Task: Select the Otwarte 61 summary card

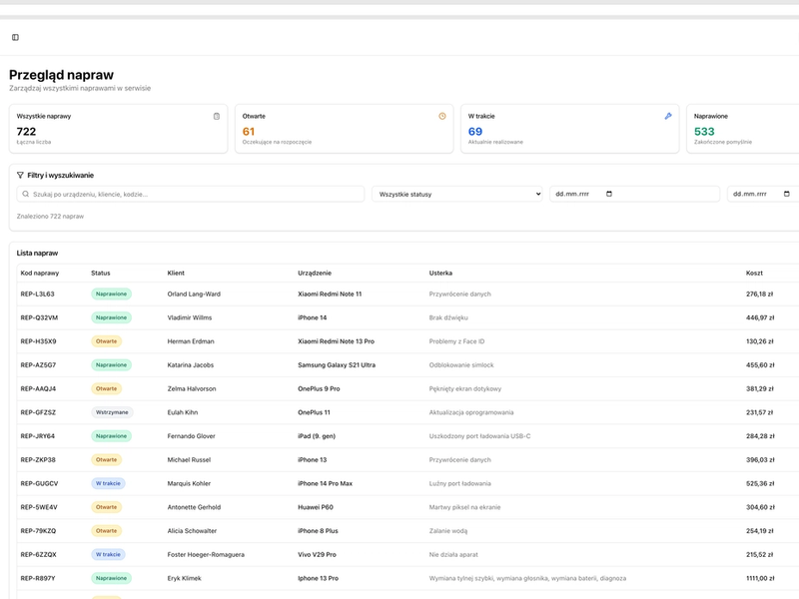Action: coord(344,129)
